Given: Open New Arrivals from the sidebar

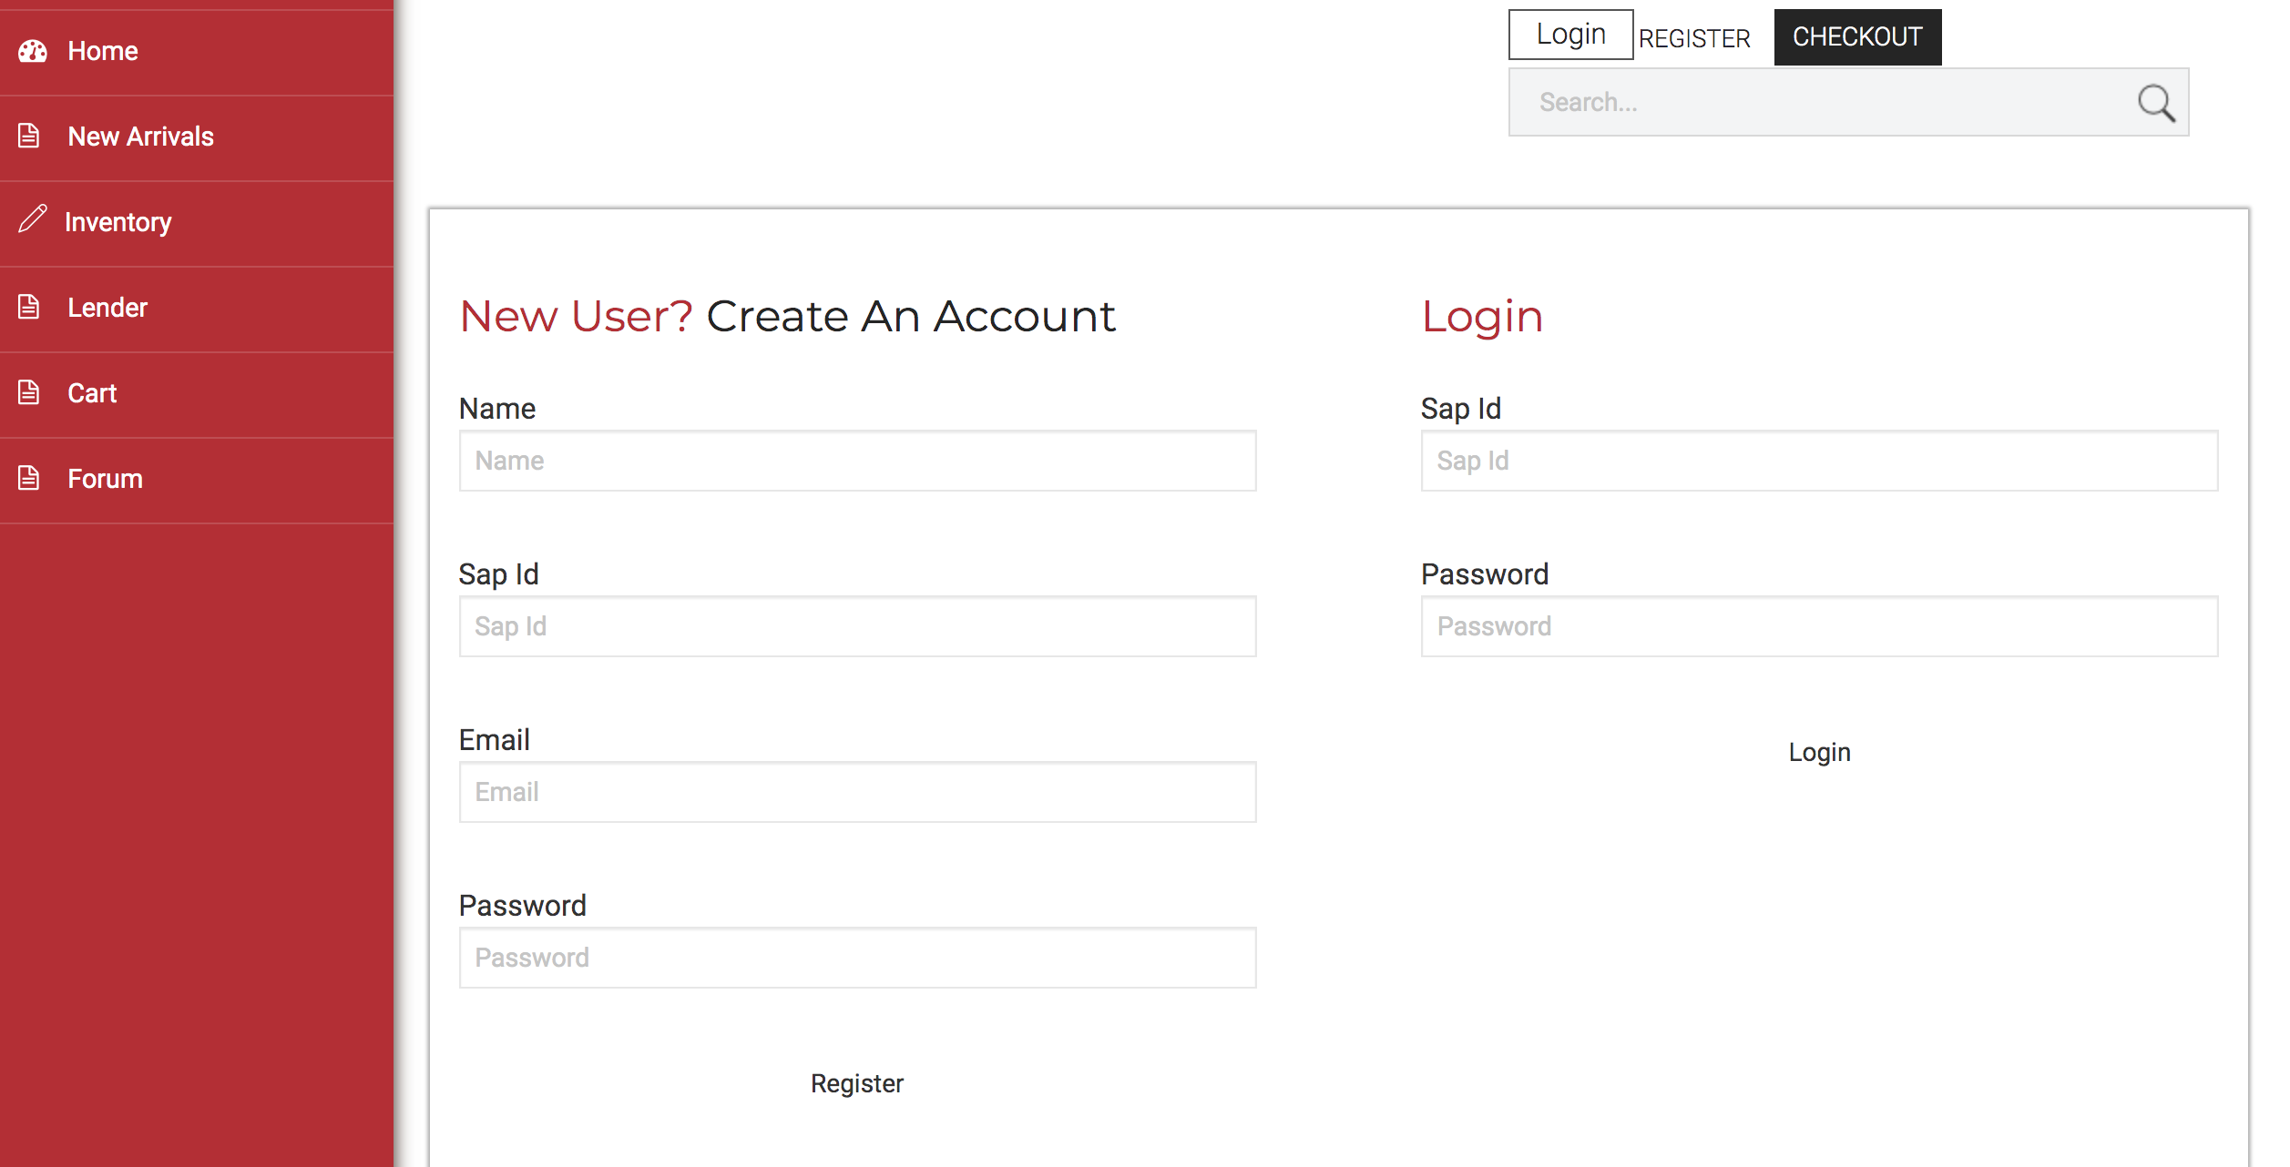Looking at the screenshot, I should (197, 137).
